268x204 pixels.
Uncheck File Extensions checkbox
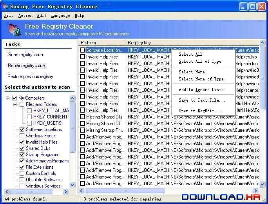click(x=22, y=167)
